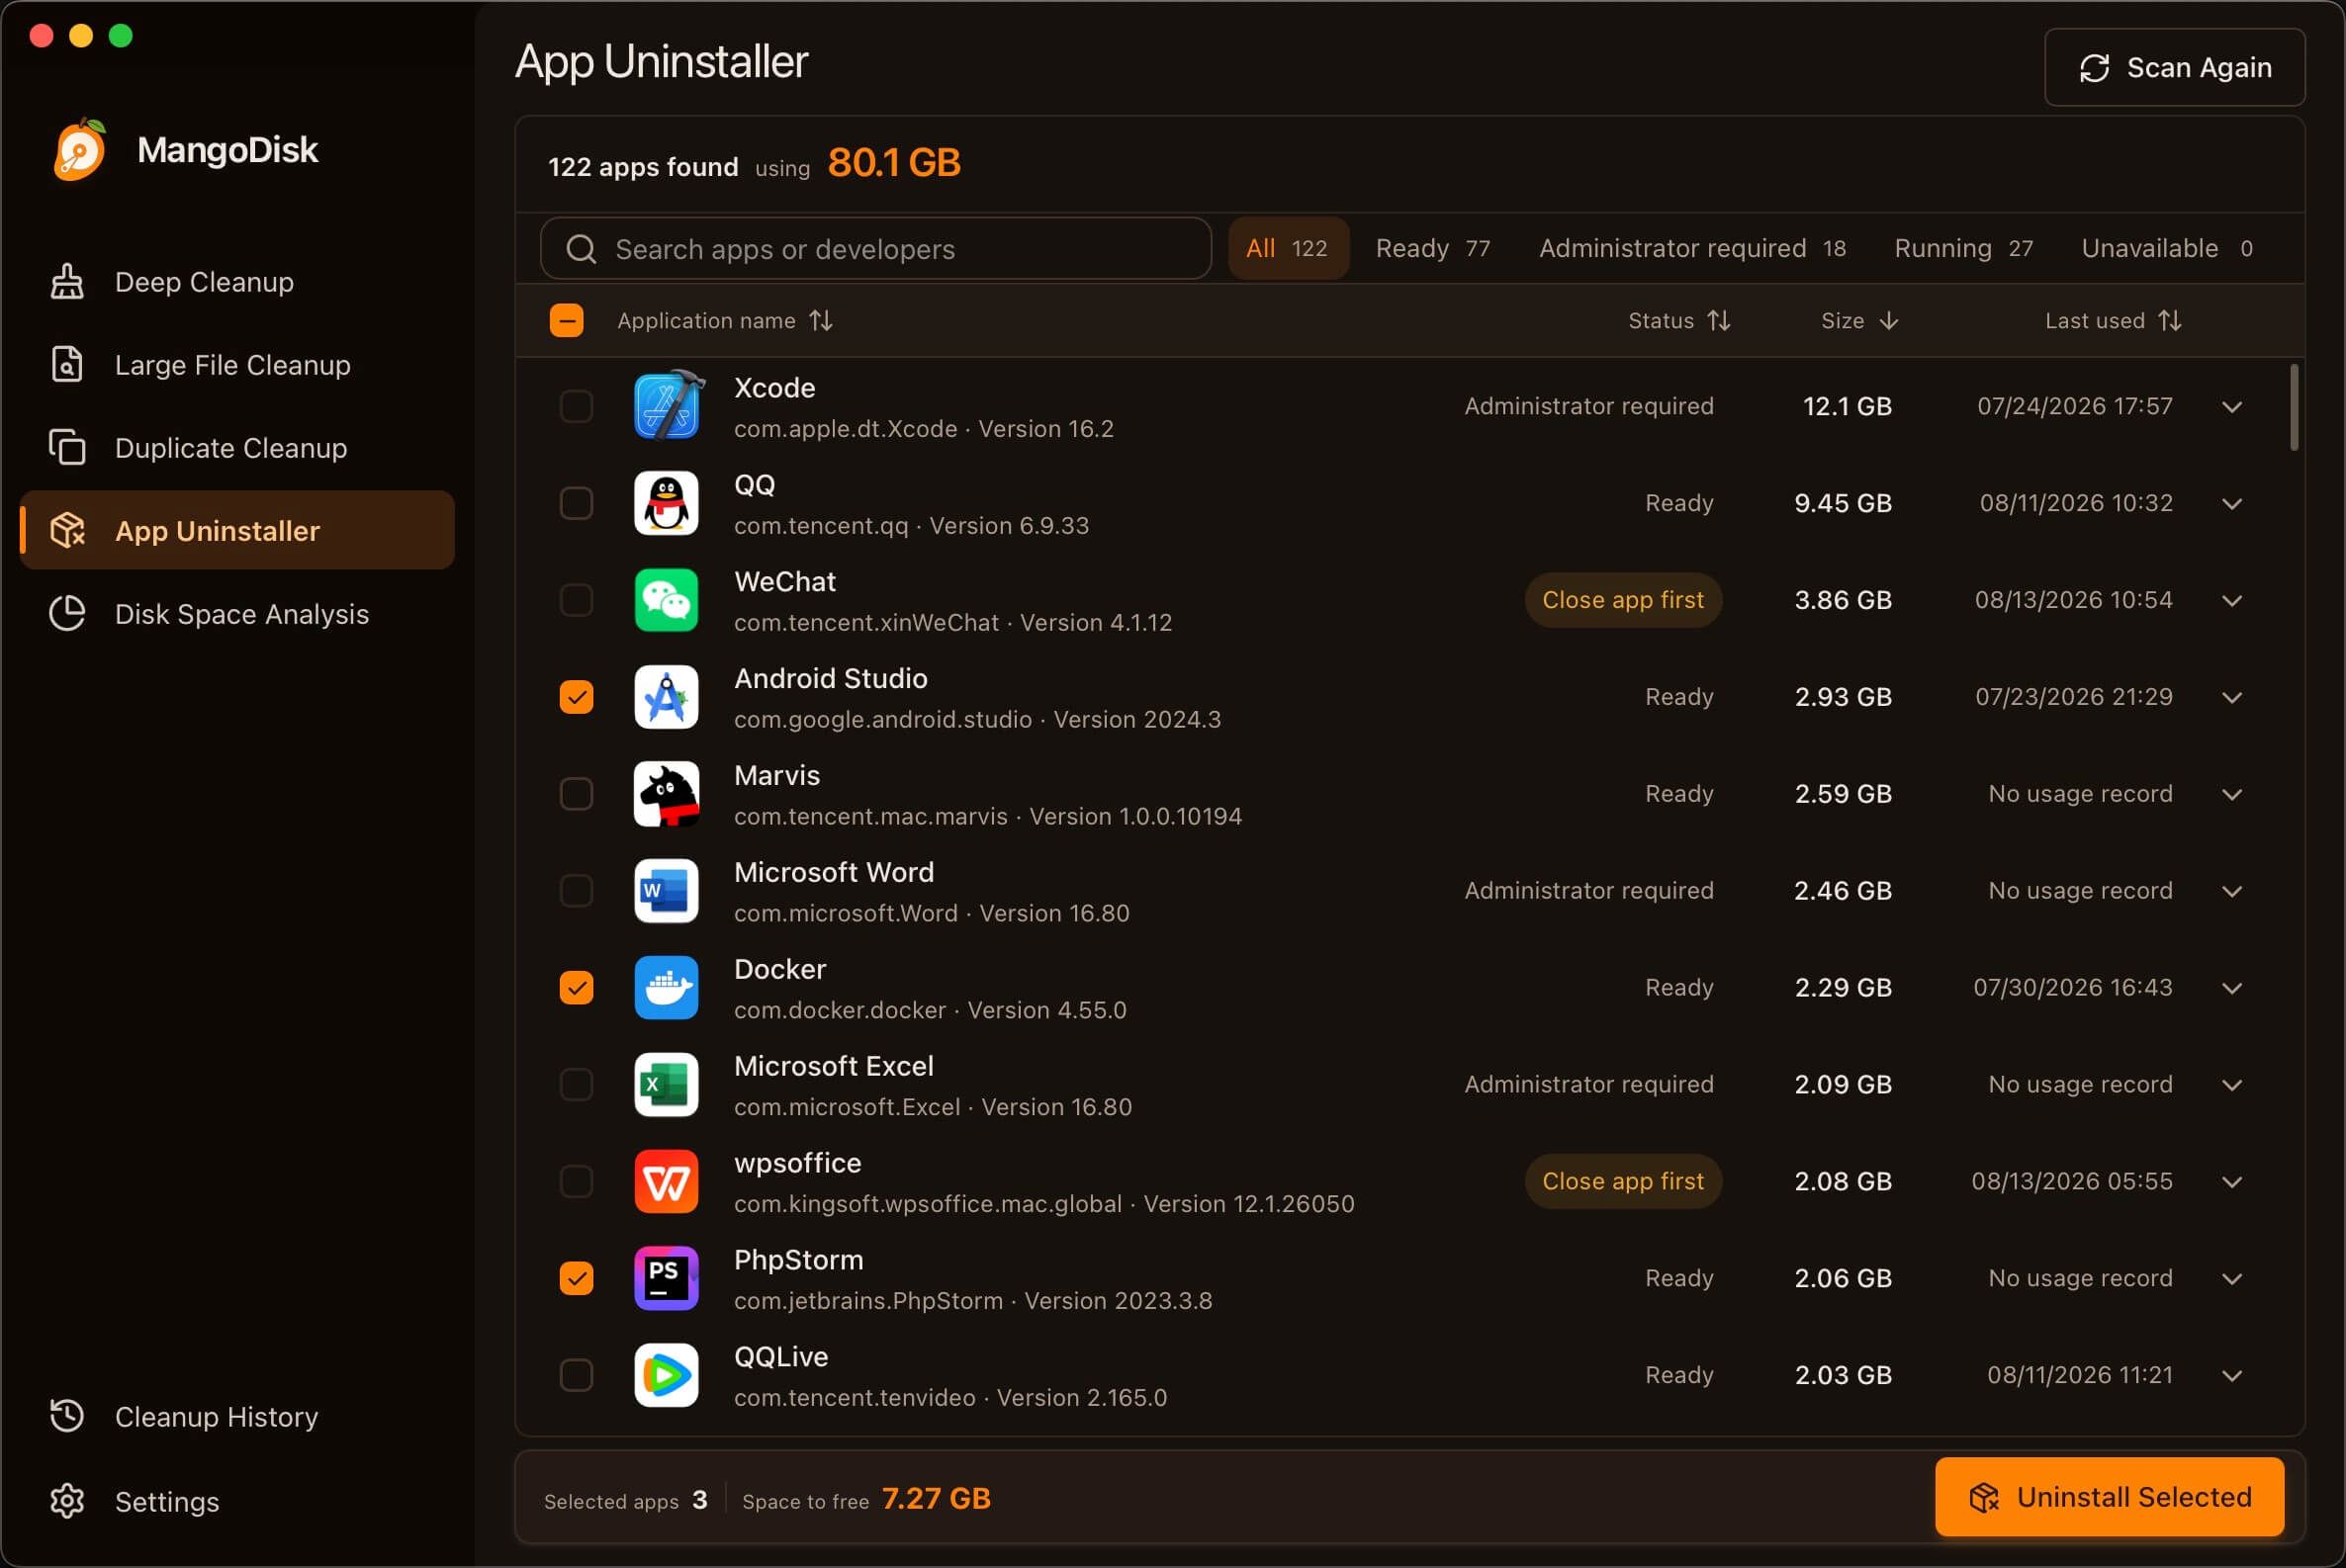2346x1568 pixels.
Task: Click the MangoDisk logo icon
Action: click(80, 150)
